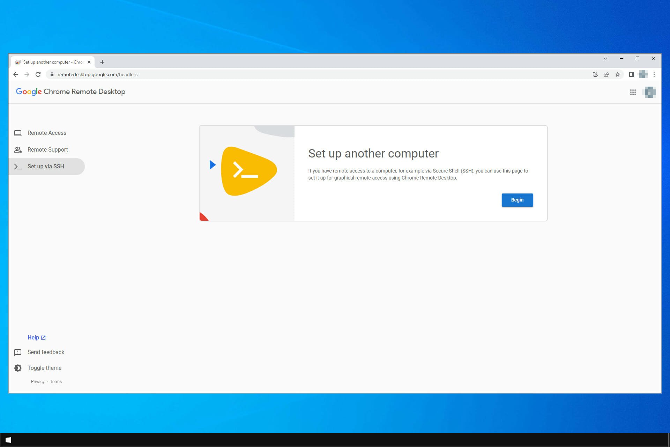The width and height of the screenshot is (670, 447).
Task: Open Chrome side panel
Action: [631, 74]
